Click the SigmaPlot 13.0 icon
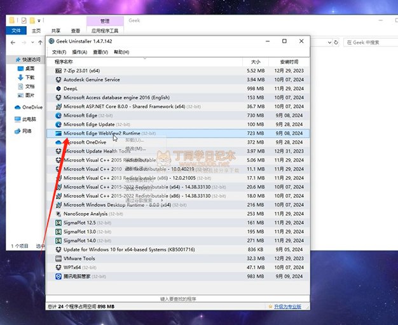Screen dimensions: 398x325 58,232
